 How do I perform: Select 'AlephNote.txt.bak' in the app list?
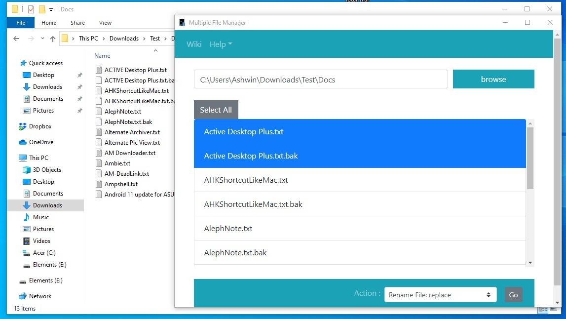pyautogui.click(x=360, y=252)
